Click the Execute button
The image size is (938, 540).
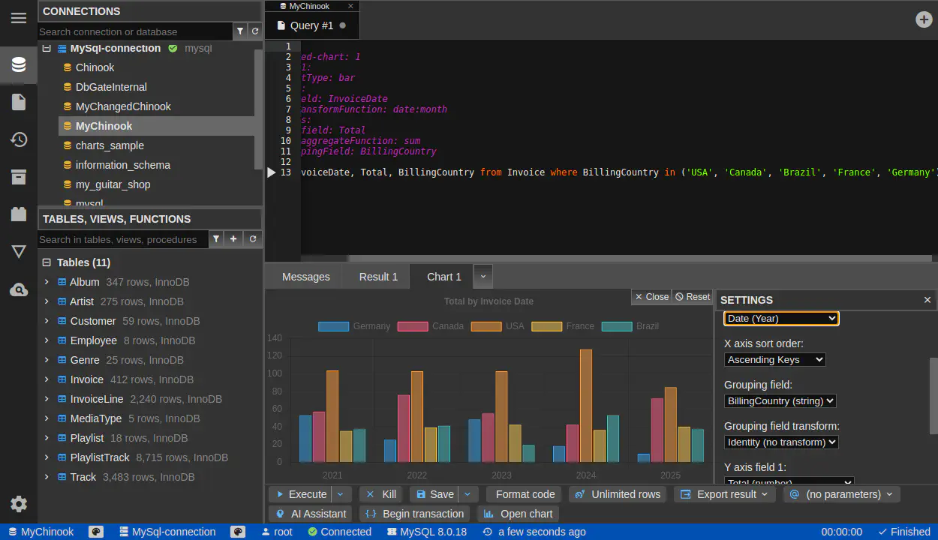(301, 494)
